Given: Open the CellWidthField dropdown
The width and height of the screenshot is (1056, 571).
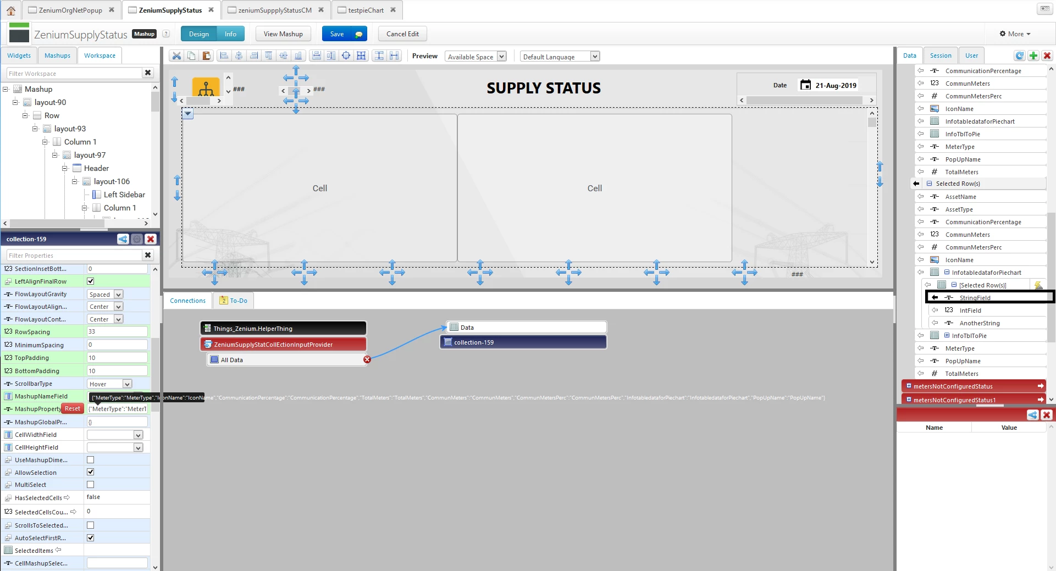Looking at the screenshot, I should pyautogui.click(x=115, y=435).
